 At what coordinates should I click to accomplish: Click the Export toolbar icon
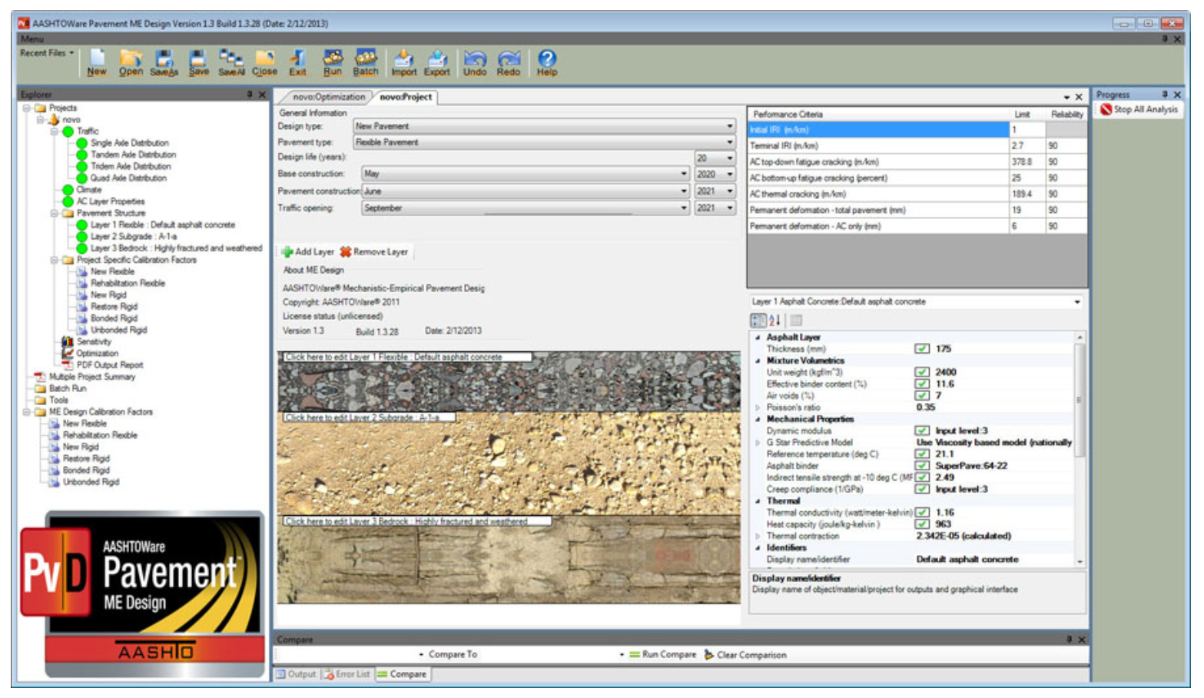(x=437, y=58)
